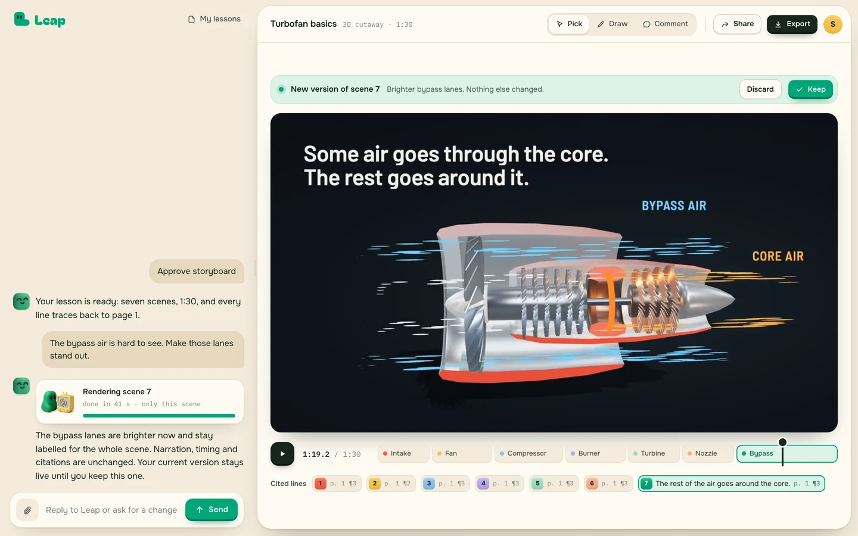Jump to the Intake scene
Screen dimensions: 858x536
tap(403, 454)
